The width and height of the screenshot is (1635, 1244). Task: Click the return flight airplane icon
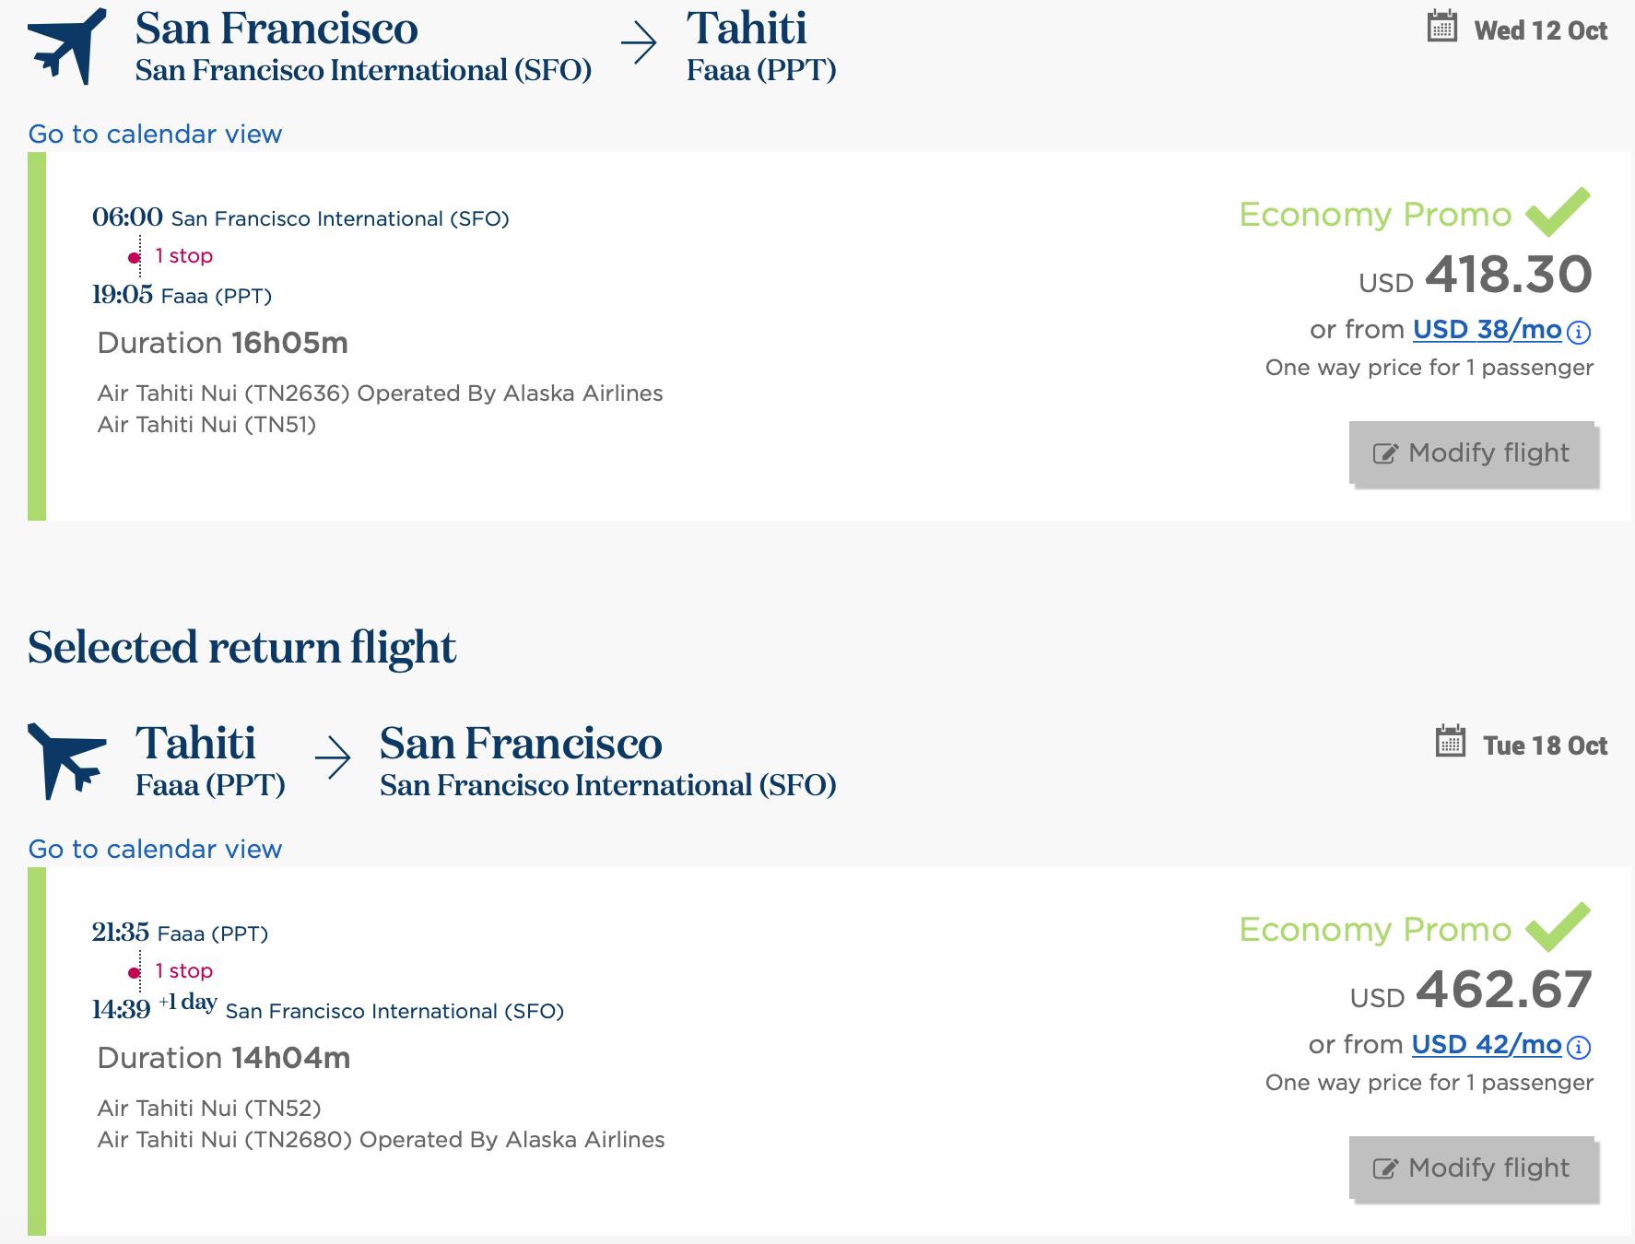pyautogui.click(x=66, y=760)
